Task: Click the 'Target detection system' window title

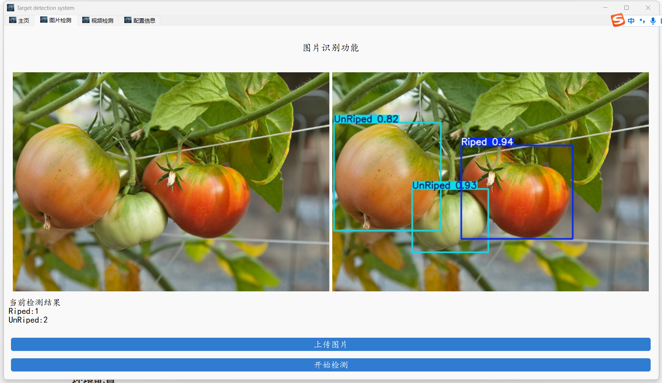Action: 45,8
